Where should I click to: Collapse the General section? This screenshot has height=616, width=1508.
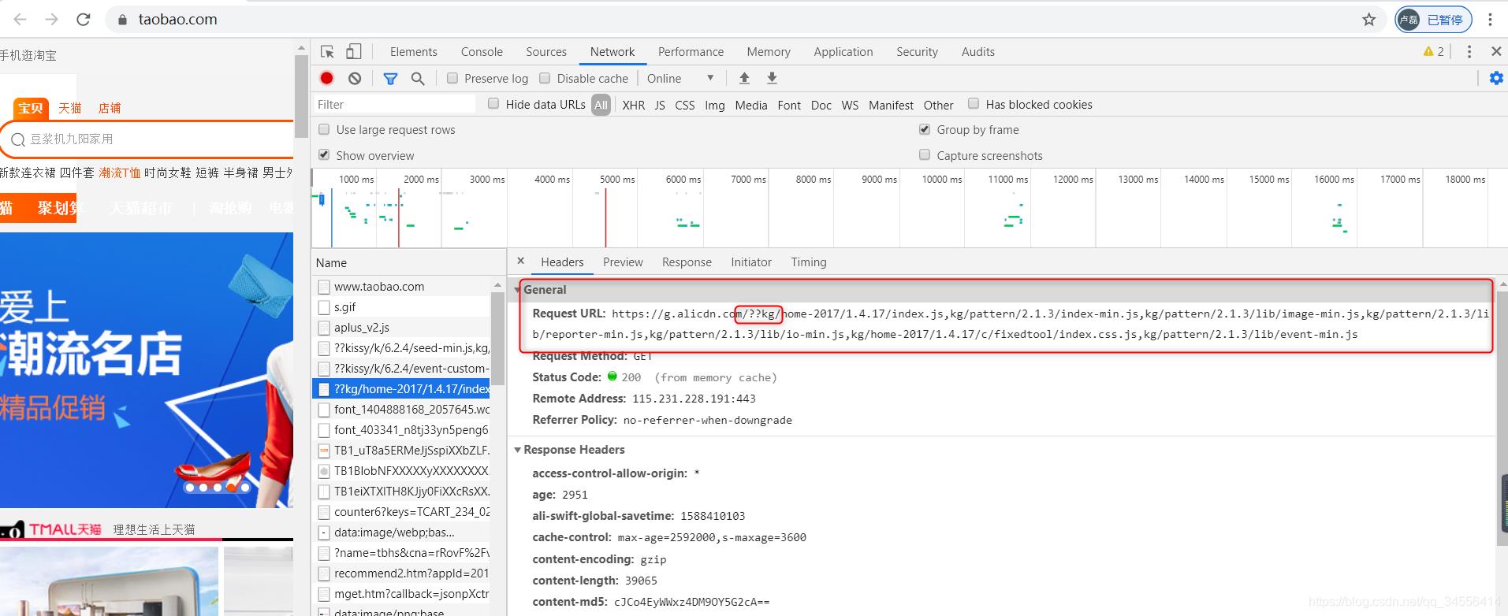click(x=518, y=290)
